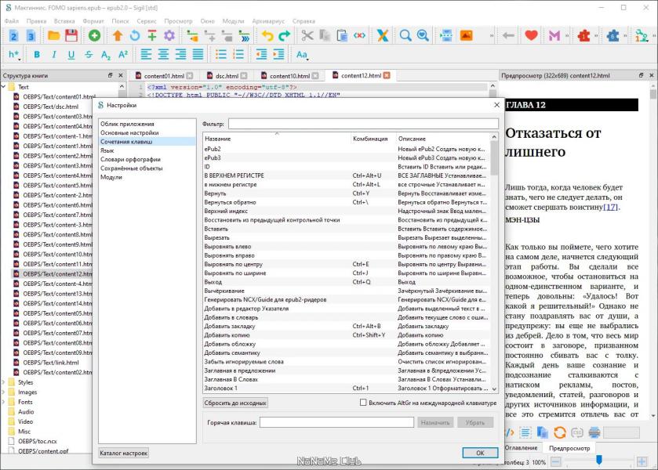Image resolution: width=658 pixels, height=470 pixels.
Task: Select the Добавить закладку shortcut row
Action: tap(347, 326)
